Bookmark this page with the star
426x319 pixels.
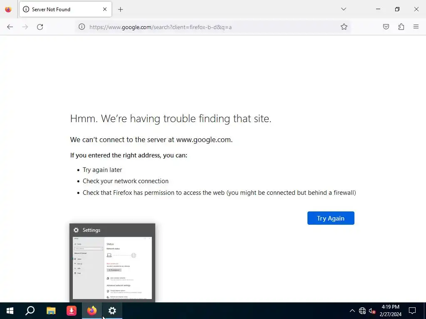tap(344, 27)
